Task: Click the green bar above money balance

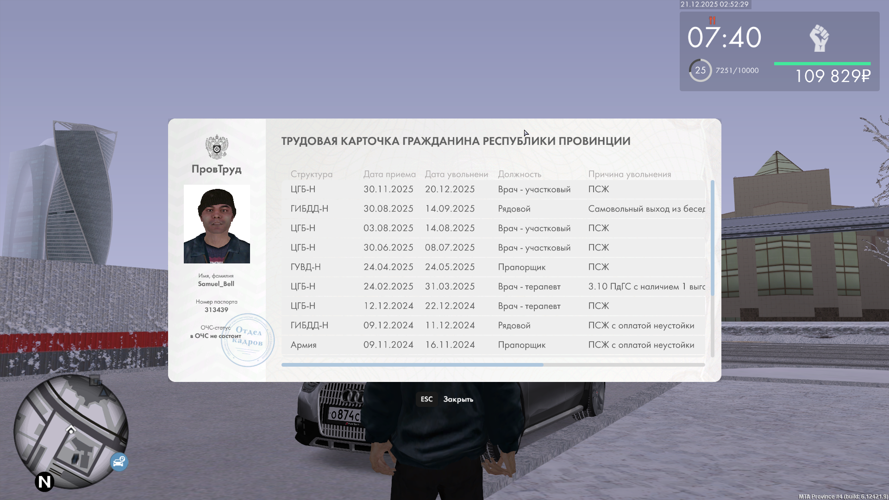Action: tap(822, 63)
